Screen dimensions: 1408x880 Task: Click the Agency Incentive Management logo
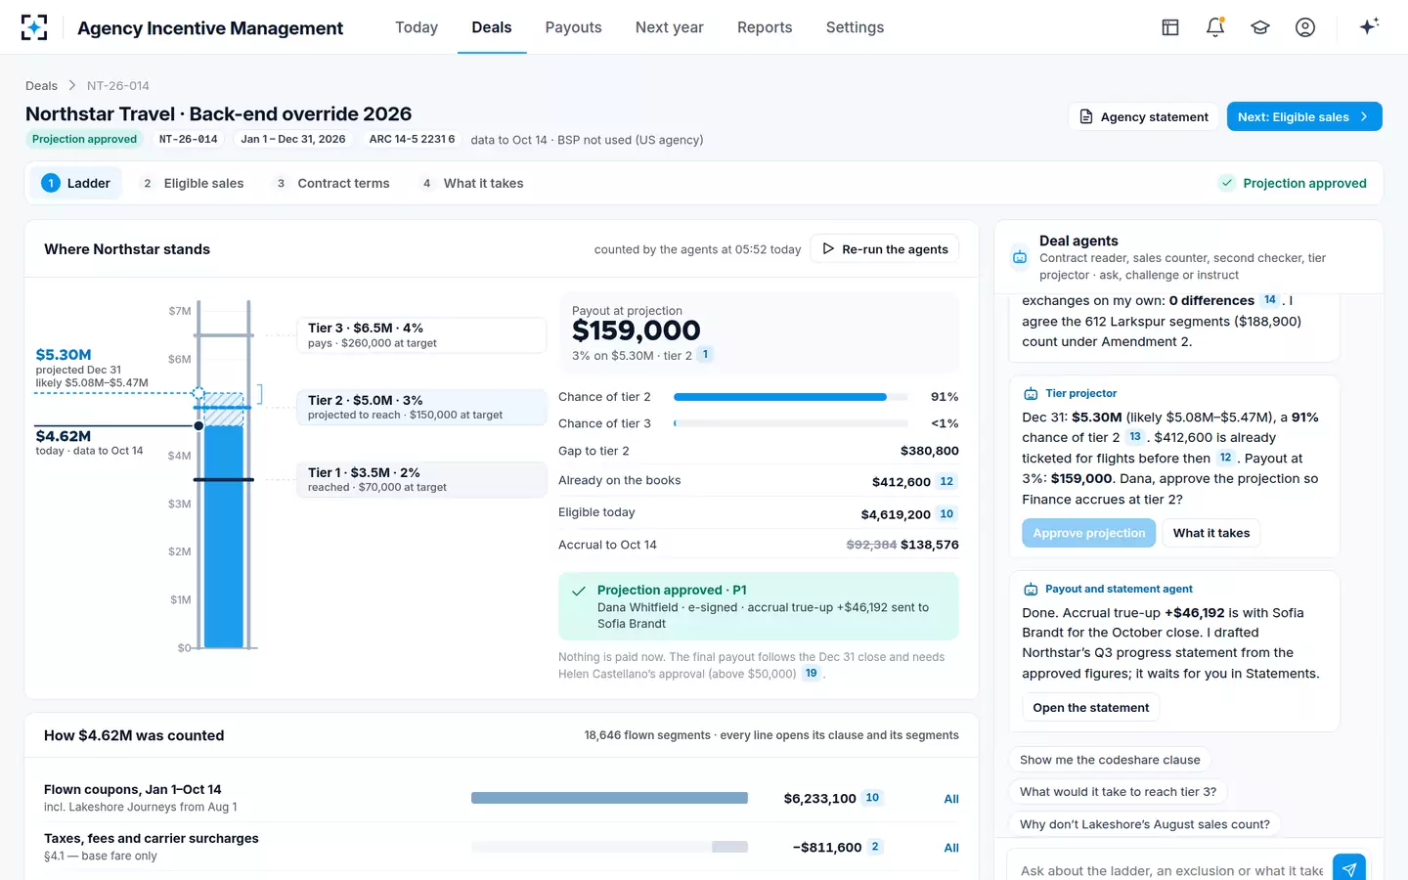tap(34, 27)
